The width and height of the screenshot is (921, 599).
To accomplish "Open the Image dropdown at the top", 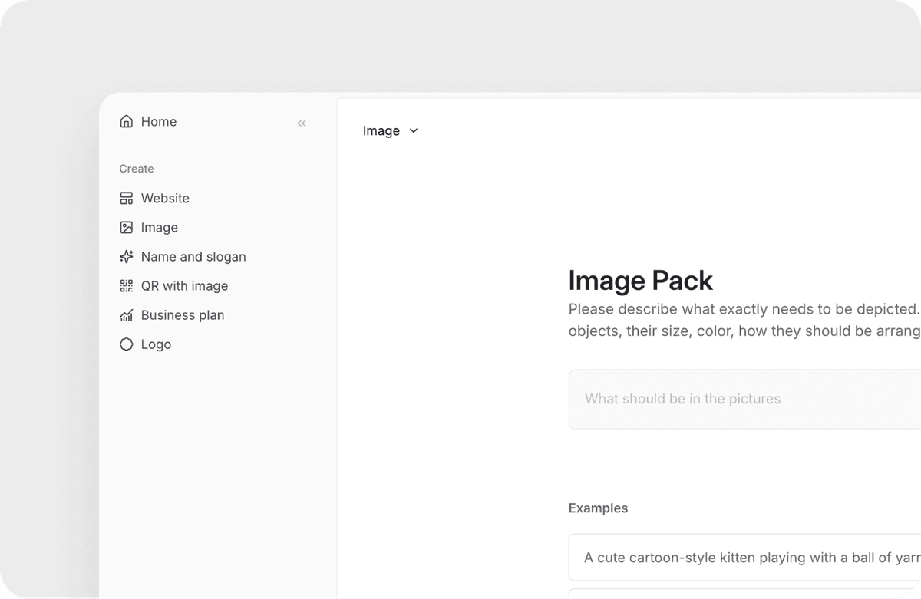I will tap(390, 130).
